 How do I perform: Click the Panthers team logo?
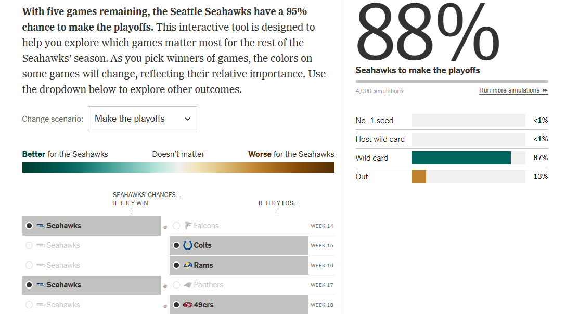pos(188,285)
